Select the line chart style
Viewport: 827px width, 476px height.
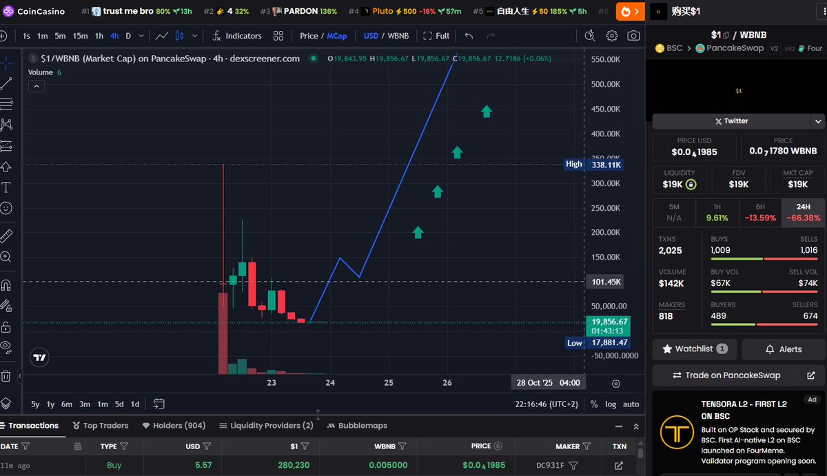[163, 36]
